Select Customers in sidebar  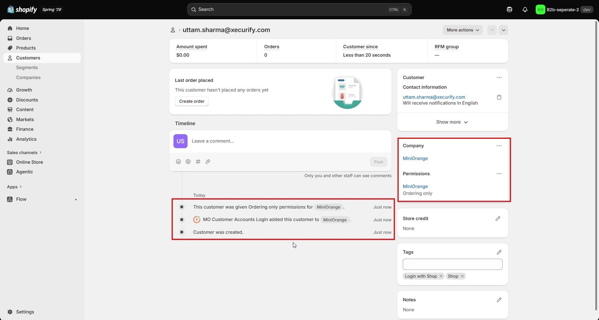tap(42, 58)
